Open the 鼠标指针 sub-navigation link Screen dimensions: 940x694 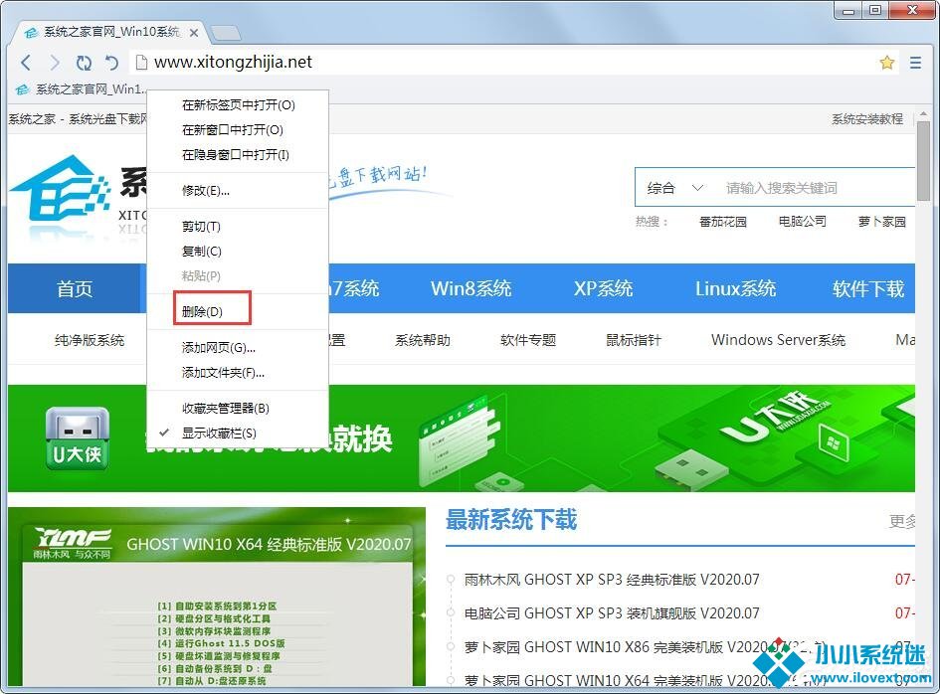tap(634, 340)
